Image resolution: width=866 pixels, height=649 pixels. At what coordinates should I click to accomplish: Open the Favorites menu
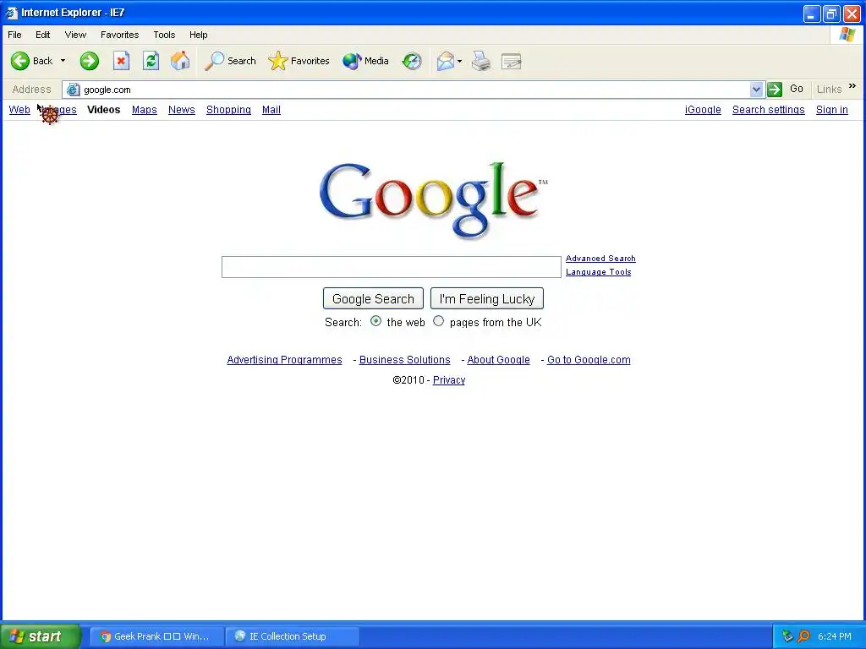click(x=120, y=35)
